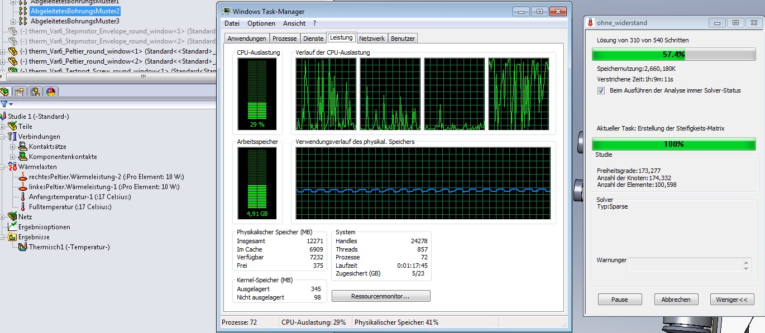The image size is (765, 333).
Task: Switch to the Netzwerk tab
Action: [x=372, y=38]
